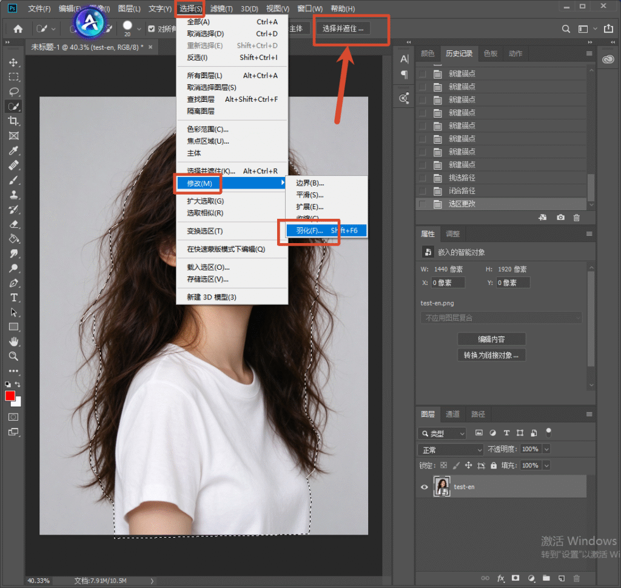Select the test-en layer thumbnail

pos(442,487)
